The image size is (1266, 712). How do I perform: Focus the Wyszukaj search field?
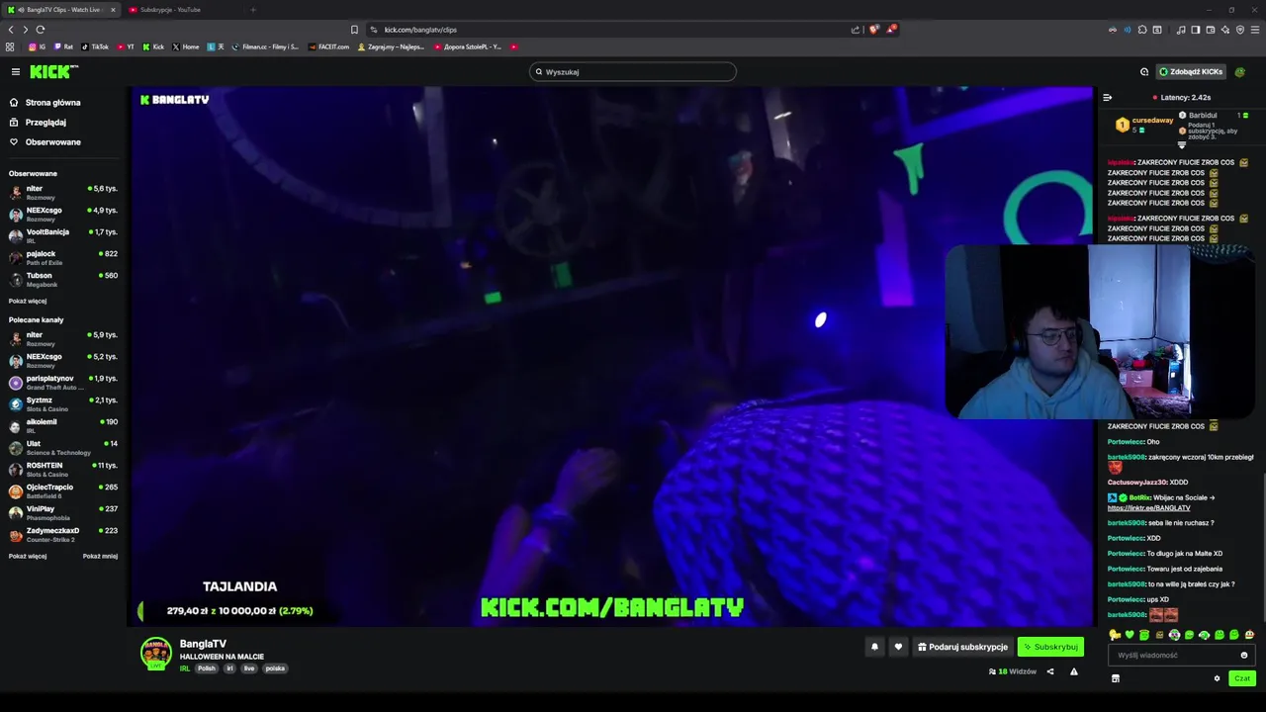pyautogui.click(x=633, y=71)
